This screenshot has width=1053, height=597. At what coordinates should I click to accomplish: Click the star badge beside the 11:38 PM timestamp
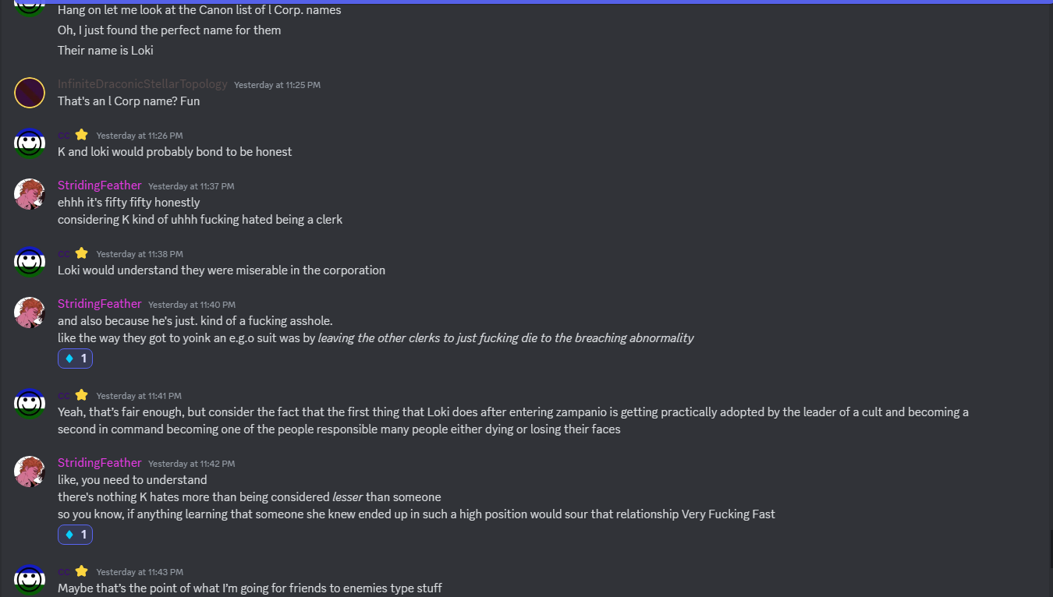(82, 253)
